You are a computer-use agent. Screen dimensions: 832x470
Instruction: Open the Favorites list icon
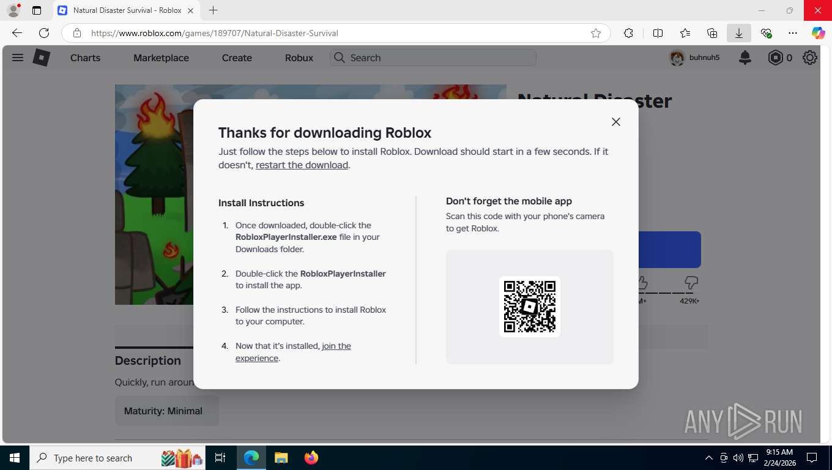[685, 33]
